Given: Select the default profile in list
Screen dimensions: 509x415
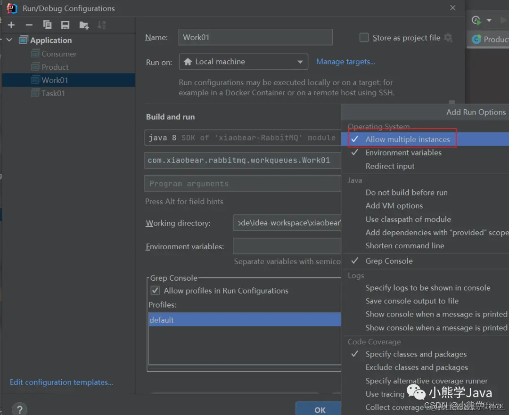Looking at the screenshot, I should 245,319.
